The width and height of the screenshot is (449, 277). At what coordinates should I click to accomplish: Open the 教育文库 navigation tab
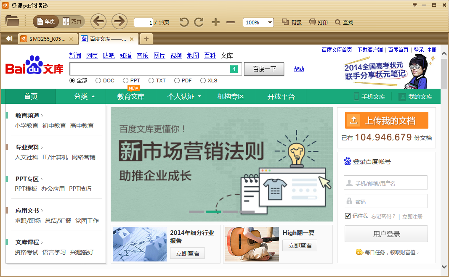pos(130,96)
